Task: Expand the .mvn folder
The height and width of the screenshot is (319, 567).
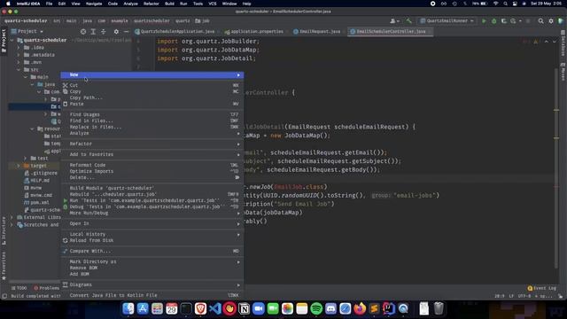Action: (x=19, y=62)
